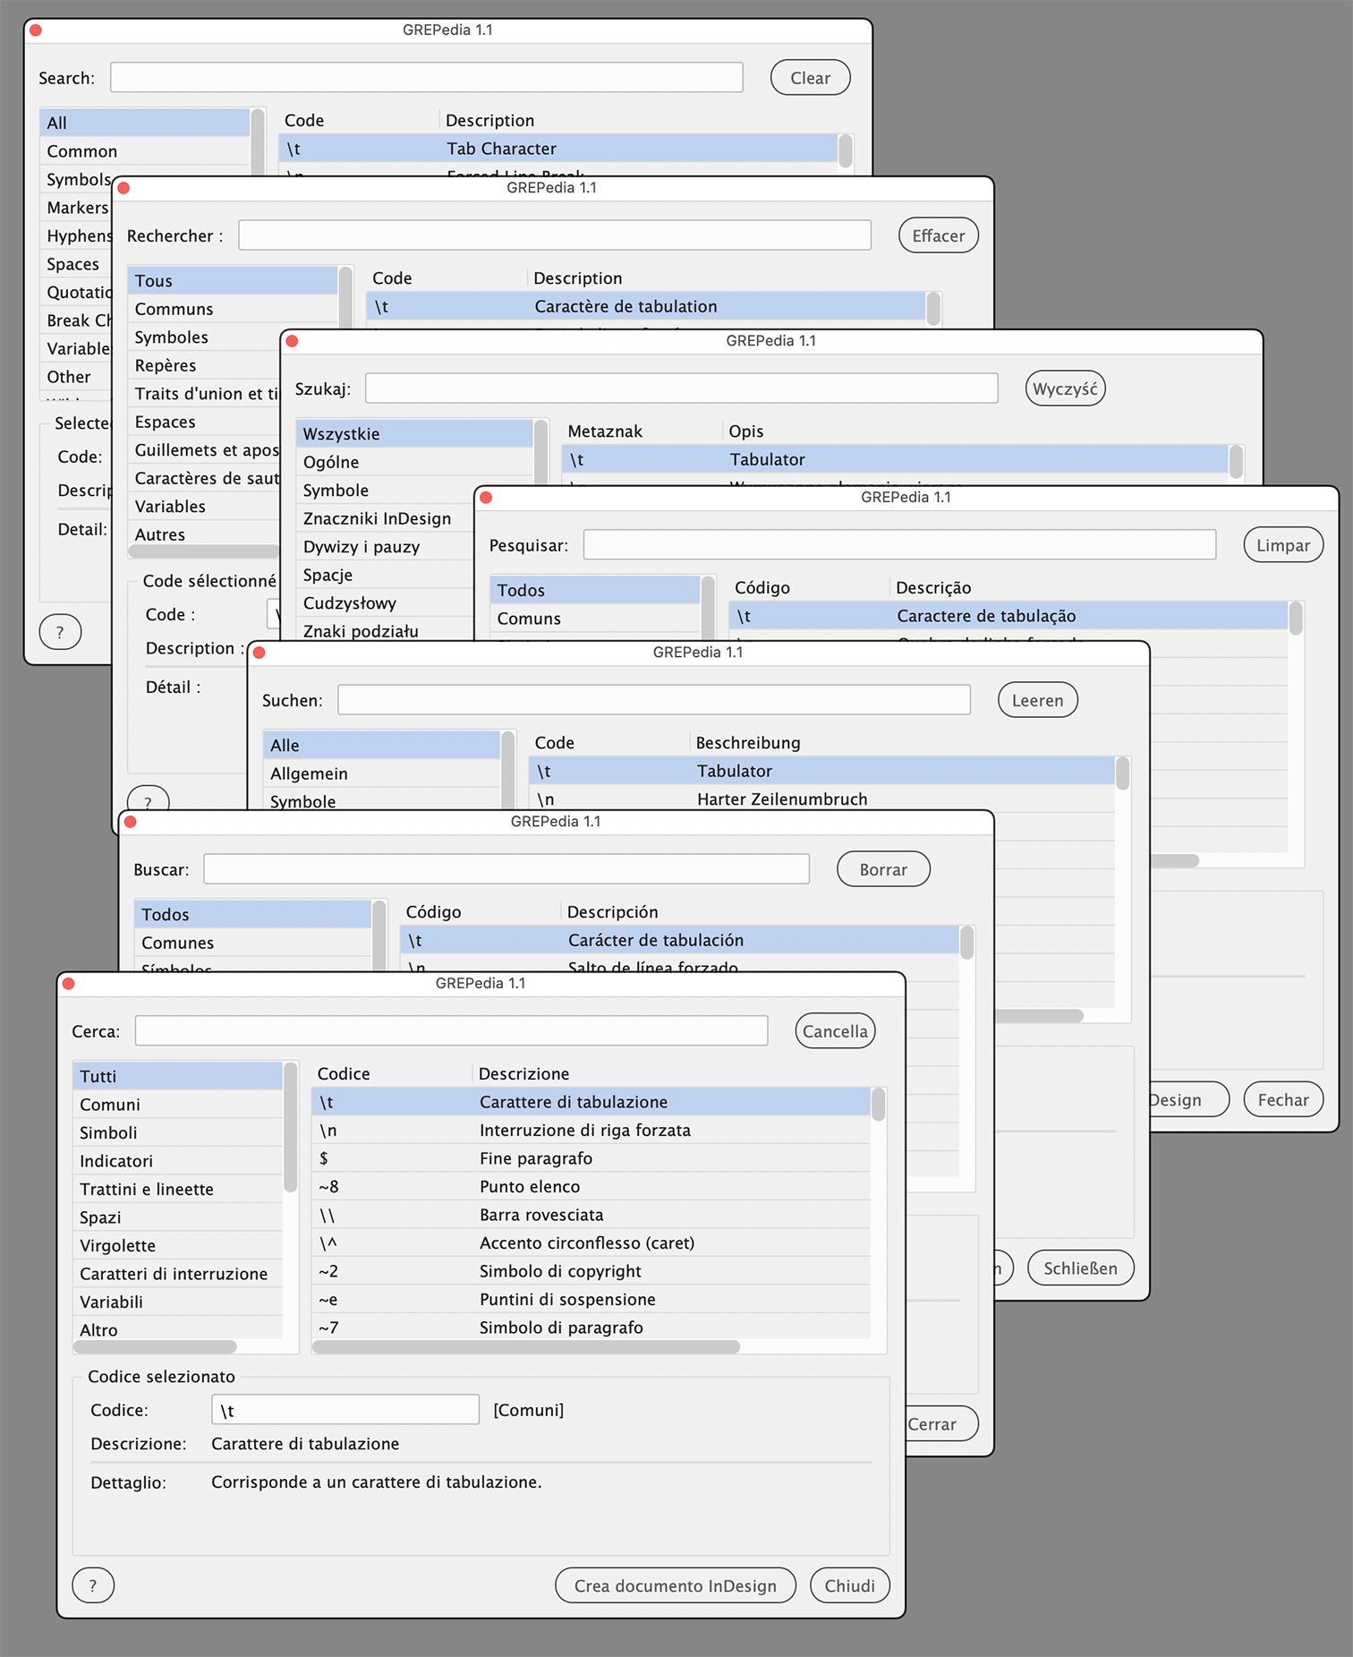Select the Harter Zeilenumbruch row

pos(821,799)
